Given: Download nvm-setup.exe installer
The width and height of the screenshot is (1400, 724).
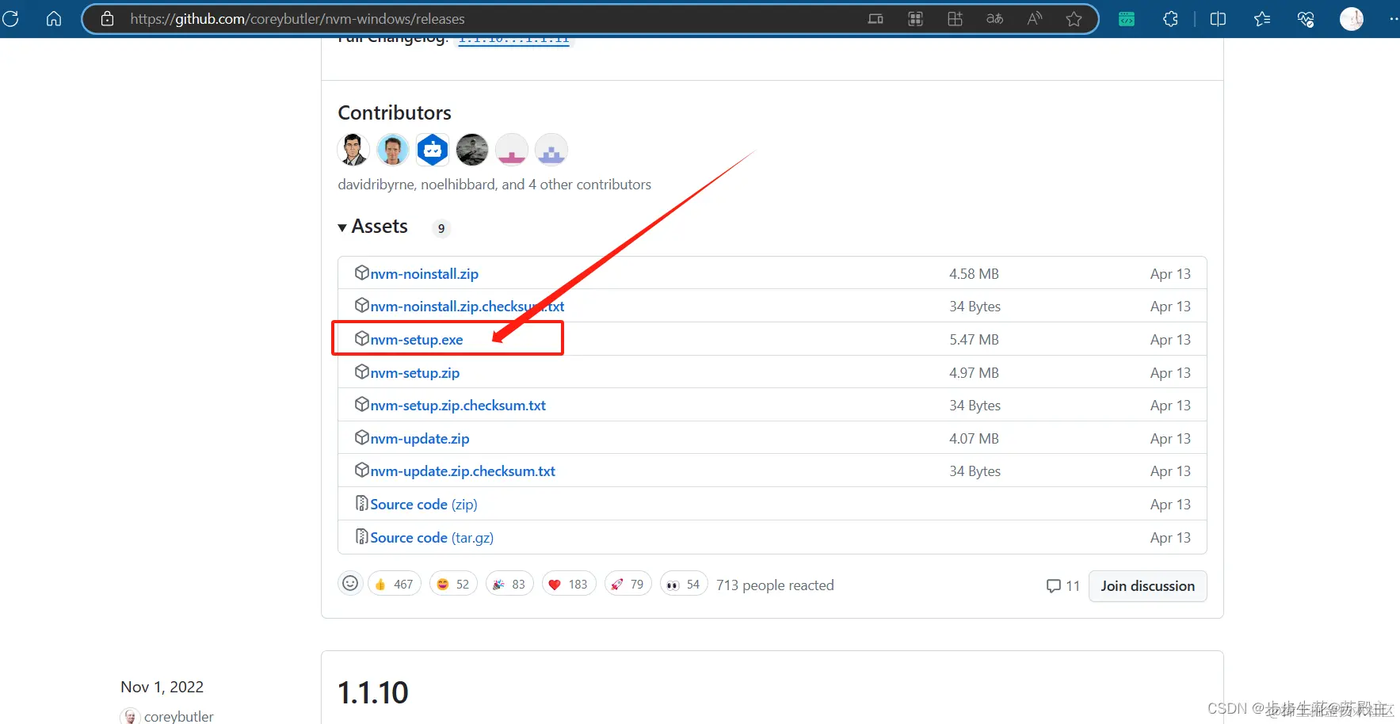Looking at the screenshot, I should 417,339.
